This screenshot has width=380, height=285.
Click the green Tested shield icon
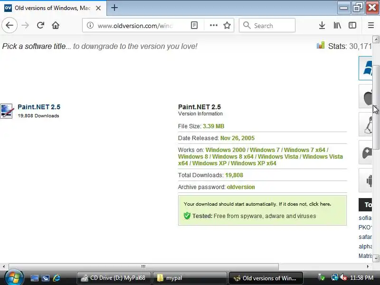pos(187,216)
